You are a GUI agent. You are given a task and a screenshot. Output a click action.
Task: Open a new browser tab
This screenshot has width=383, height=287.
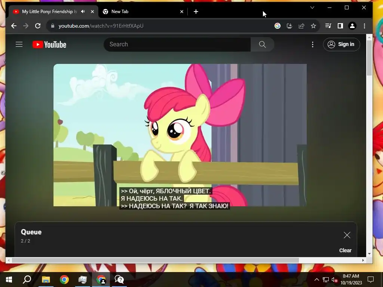pyautogui.click(x=196, y=12)
